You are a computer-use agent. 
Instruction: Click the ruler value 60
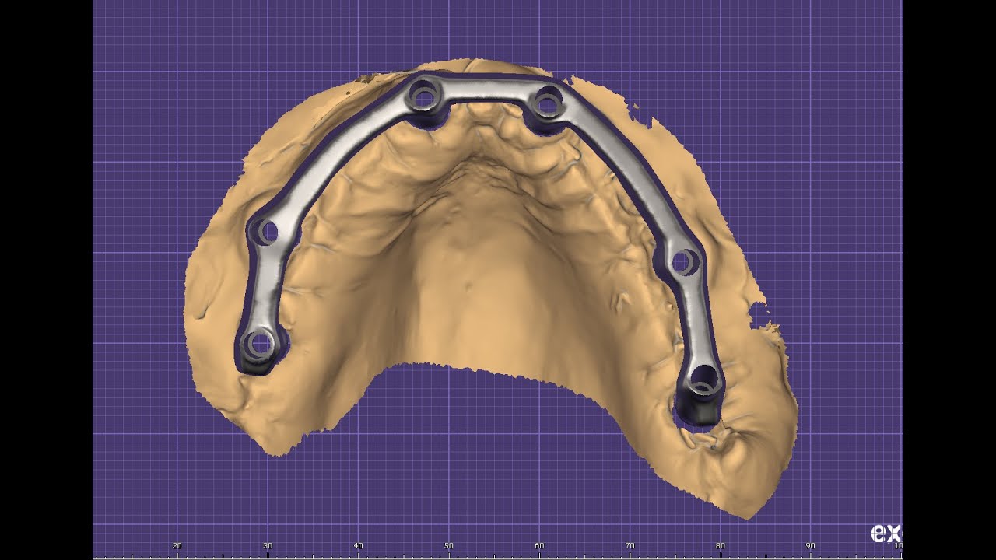539,545
